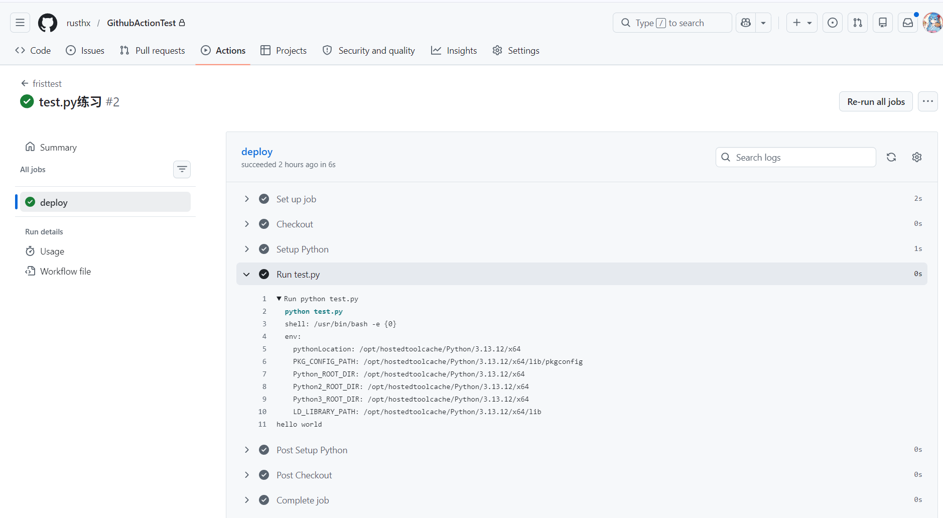Open the Copilot chat icon
Viewport: 943px width, 518px height.
(x=746, y=23)
